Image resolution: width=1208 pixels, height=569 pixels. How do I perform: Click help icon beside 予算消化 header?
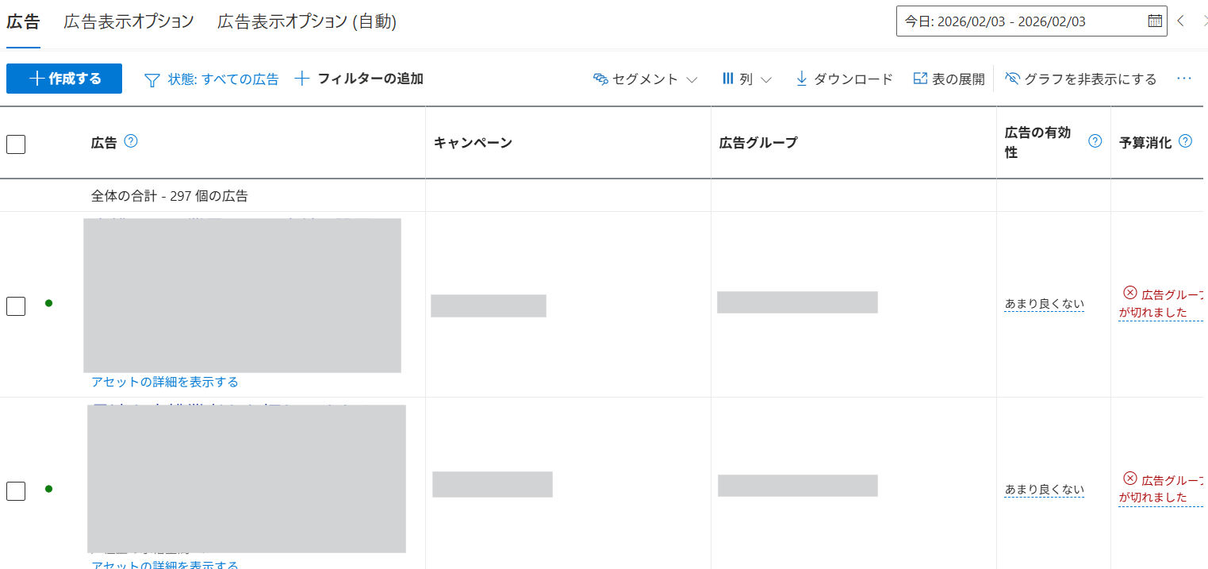pos(1186,141)
